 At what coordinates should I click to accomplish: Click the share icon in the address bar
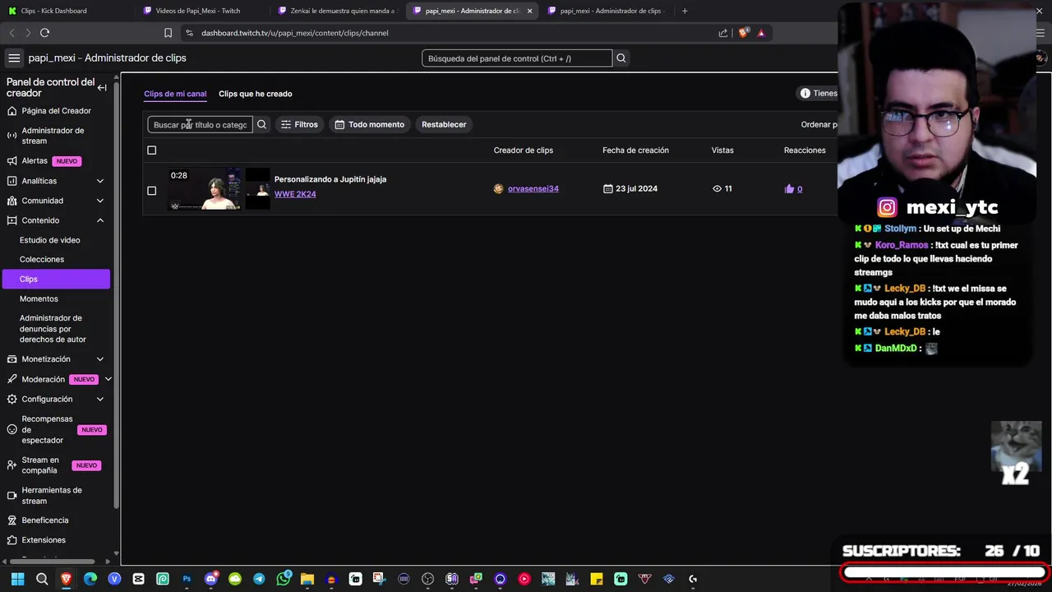(x=723, y=33)
